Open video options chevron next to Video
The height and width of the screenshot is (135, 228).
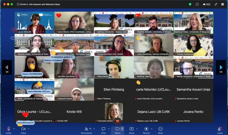pos(28,129)
